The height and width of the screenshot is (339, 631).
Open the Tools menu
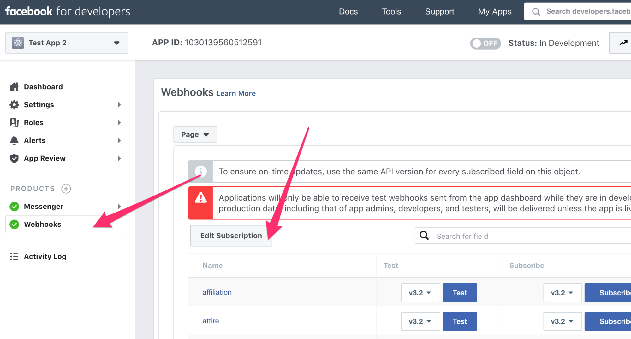pyautogui.click(x=391, y=12)
